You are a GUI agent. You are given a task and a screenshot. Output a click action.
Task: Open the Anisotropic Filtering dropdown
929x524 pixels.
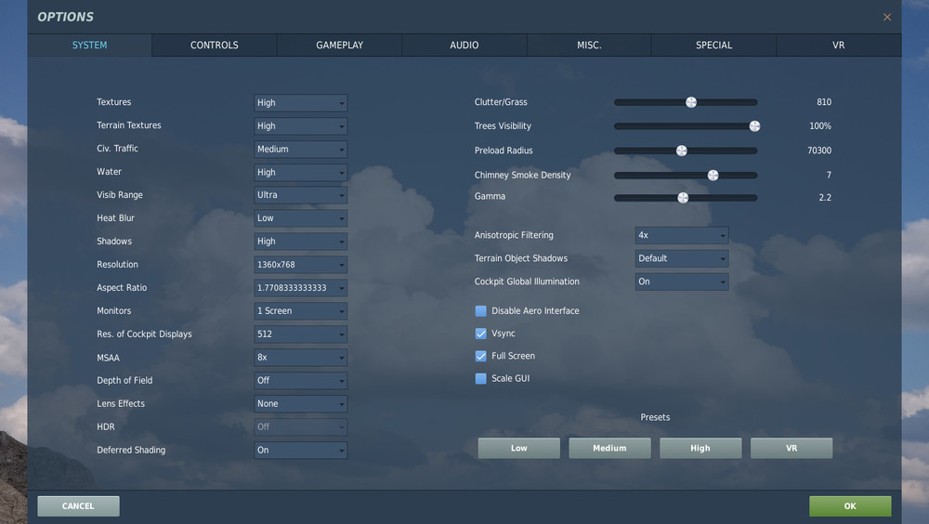click(681, 235)
